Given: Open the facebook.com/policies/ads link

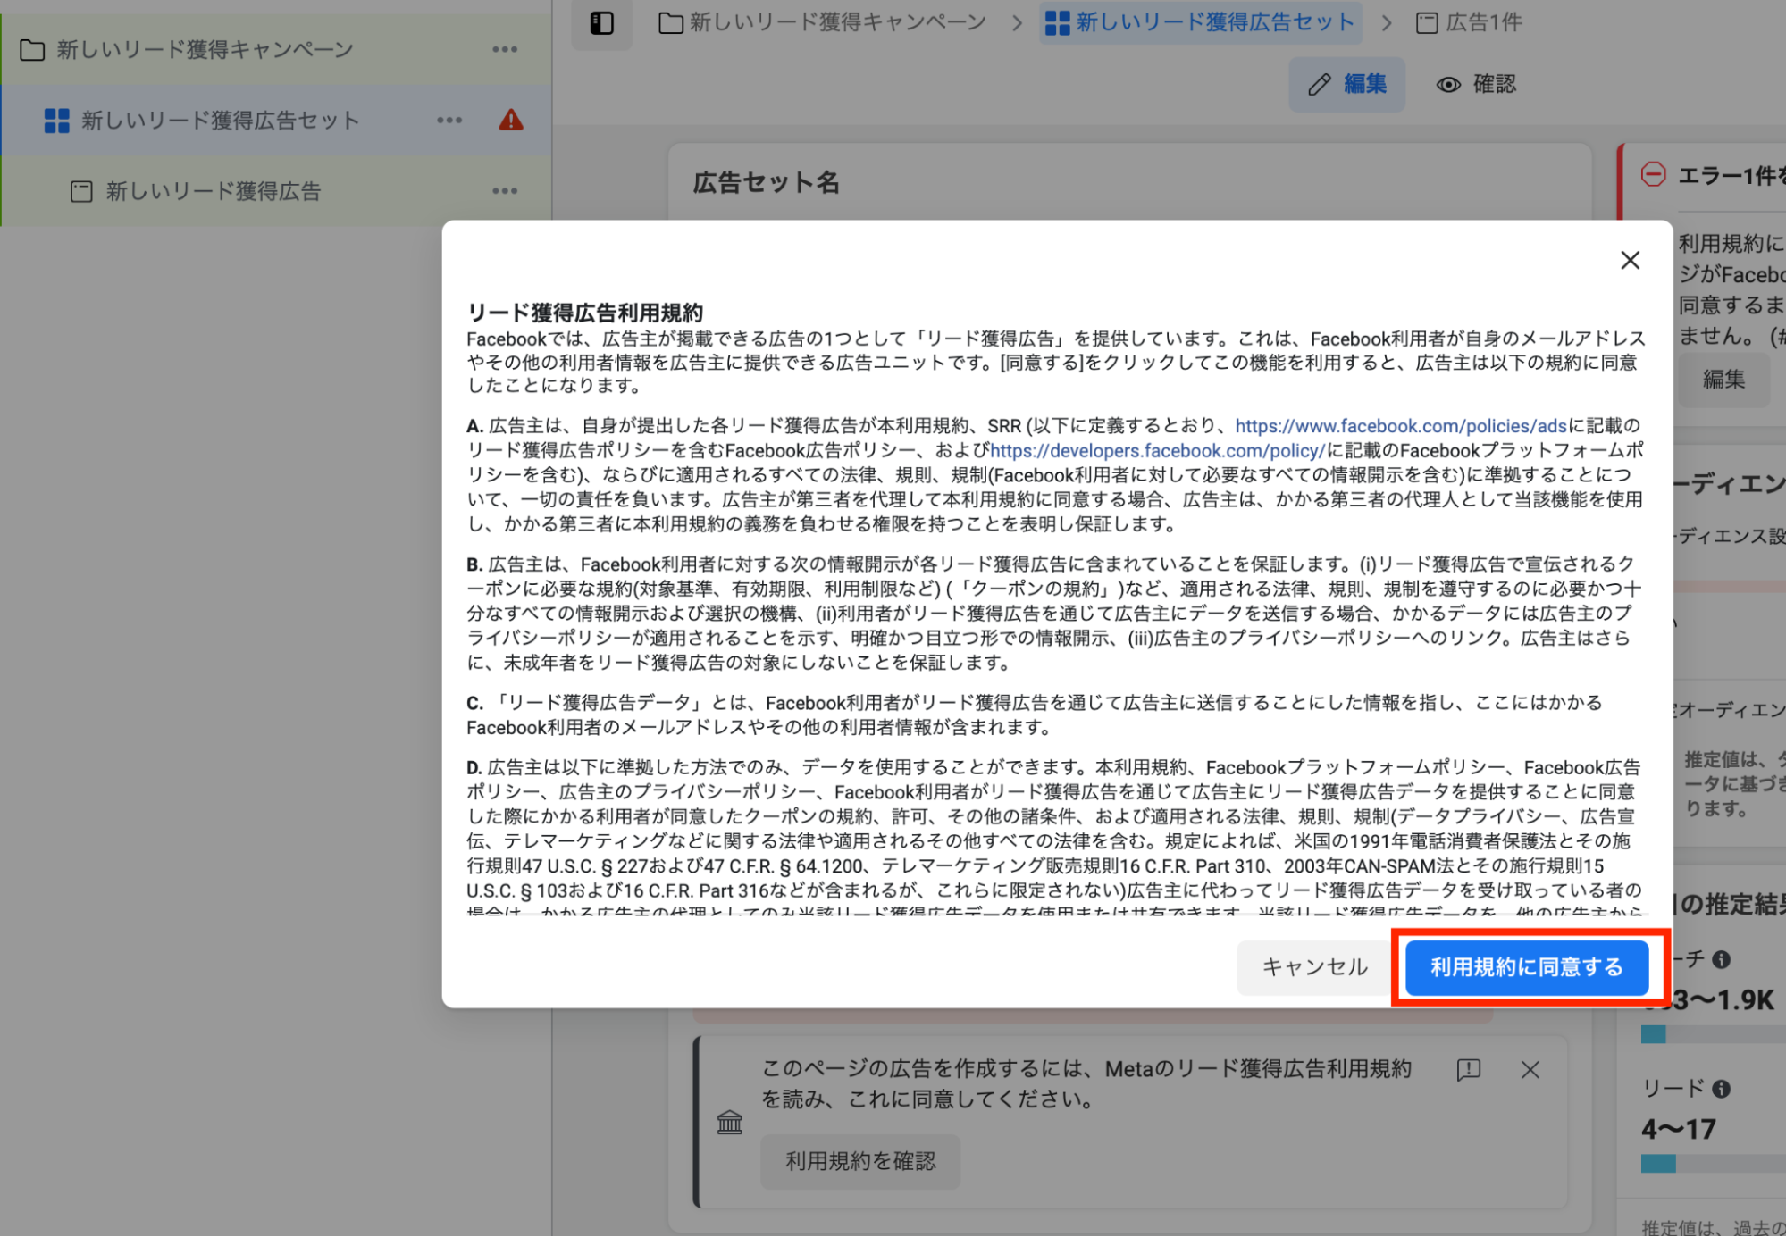Looking at the screenshot, I should coord(1400,426).
